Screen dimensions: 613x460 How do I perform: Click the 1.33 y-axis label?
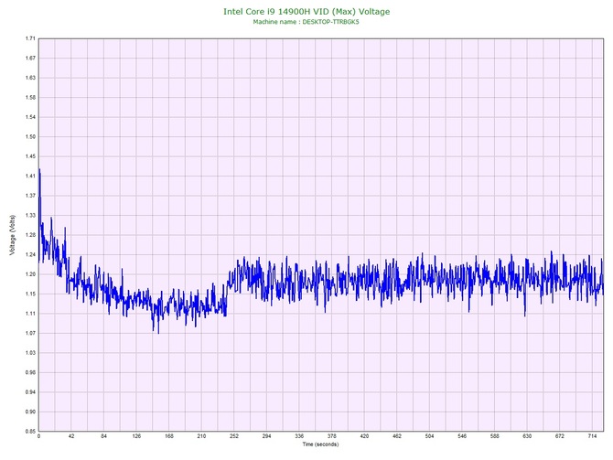[x=30, y=215]
